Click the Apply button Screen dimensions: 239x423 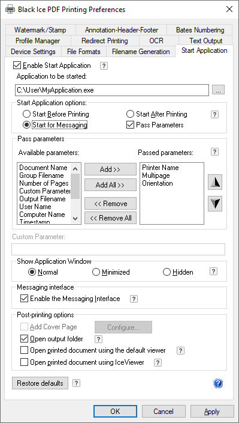click(212, 412)
